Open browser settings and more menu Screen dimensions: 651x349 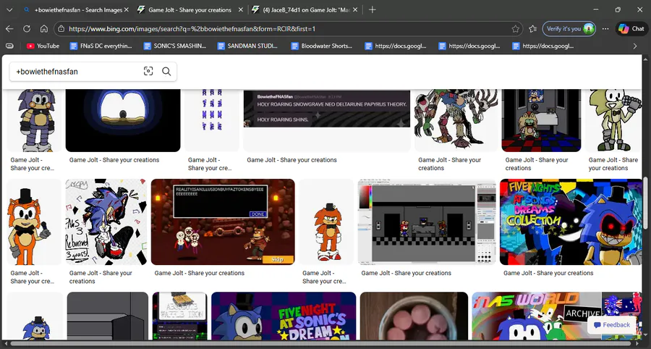click(605, 29)
